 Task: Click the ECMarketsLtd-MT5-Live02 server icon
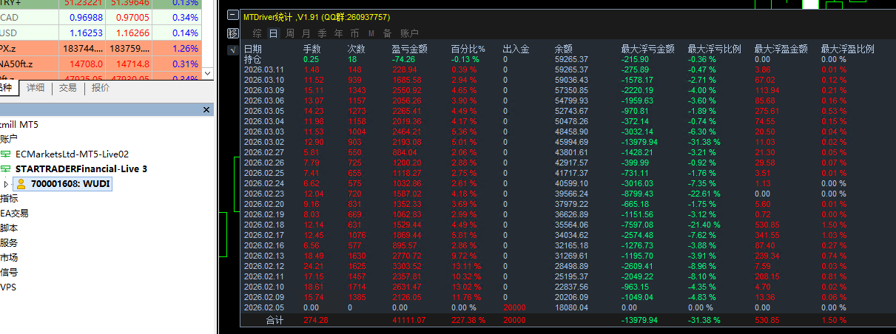coord(6,154)
